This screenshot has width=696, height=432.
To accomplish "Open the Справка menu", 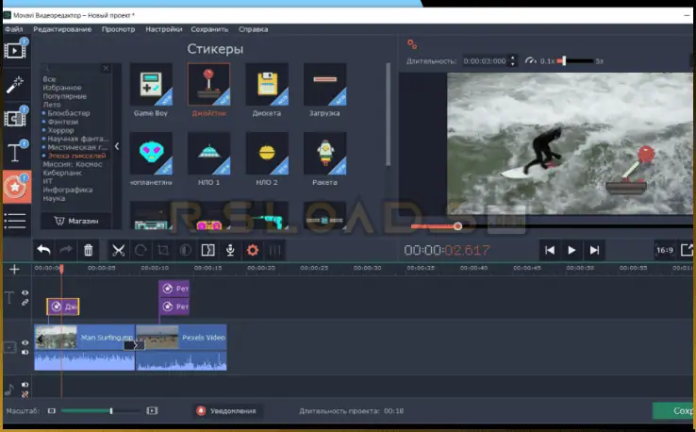I will click(253, 29).
